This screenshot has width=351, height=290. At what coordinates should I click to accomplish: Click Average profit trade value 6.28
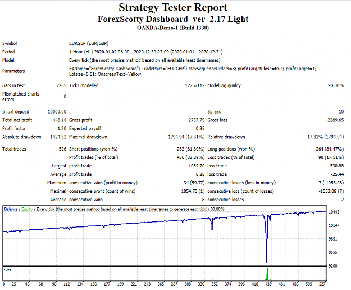point(200,174)
